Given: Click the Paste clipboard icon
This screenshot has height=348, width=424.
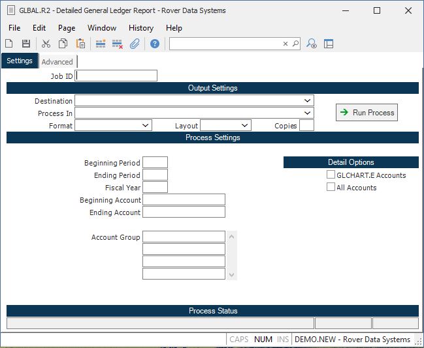Looking at the screenshot, I should pyautogui.click(x=80, y=44).
